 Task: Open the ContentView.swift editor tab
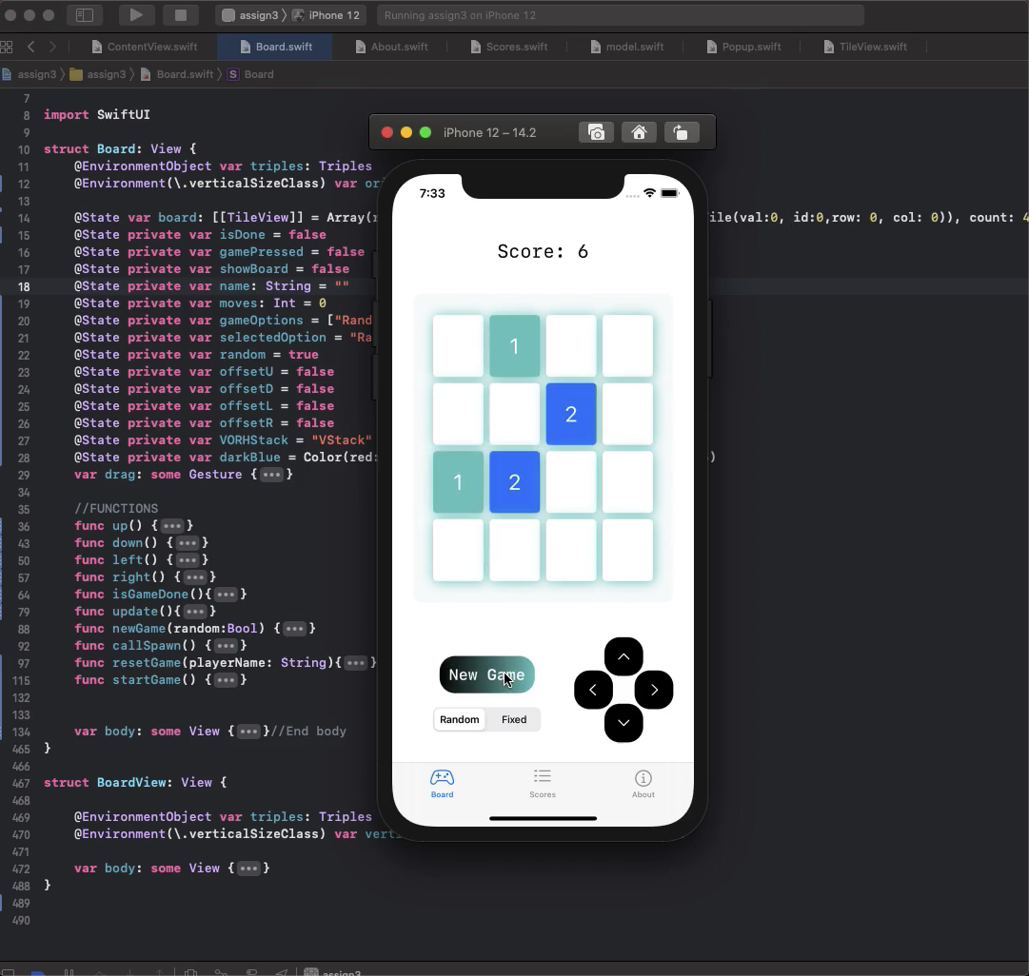tap(152, 47)
